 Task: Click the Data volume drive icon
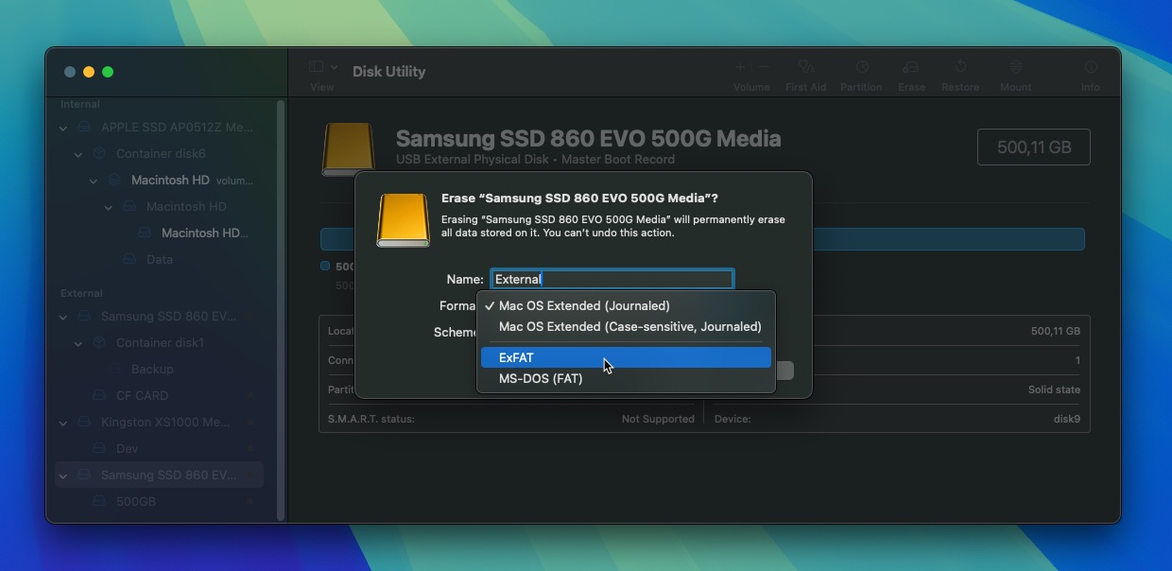[x=129, y=260]
